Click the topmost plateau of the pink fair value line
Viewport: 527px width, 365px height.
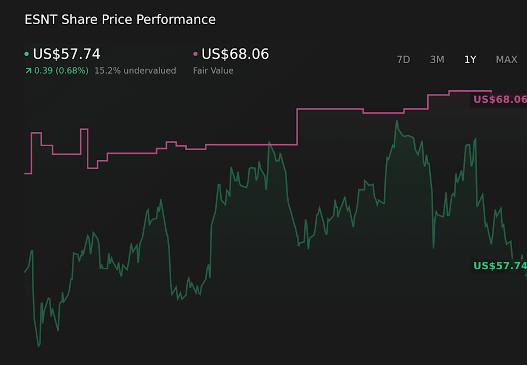(x=470, y=91)
